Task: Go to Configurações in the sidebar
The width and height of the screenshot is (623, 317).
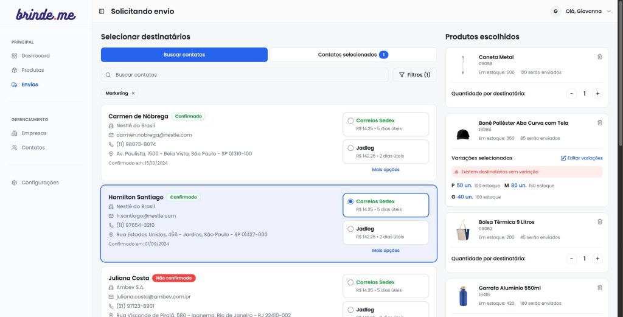Action: pyautogui.click(x=40, y=183)
